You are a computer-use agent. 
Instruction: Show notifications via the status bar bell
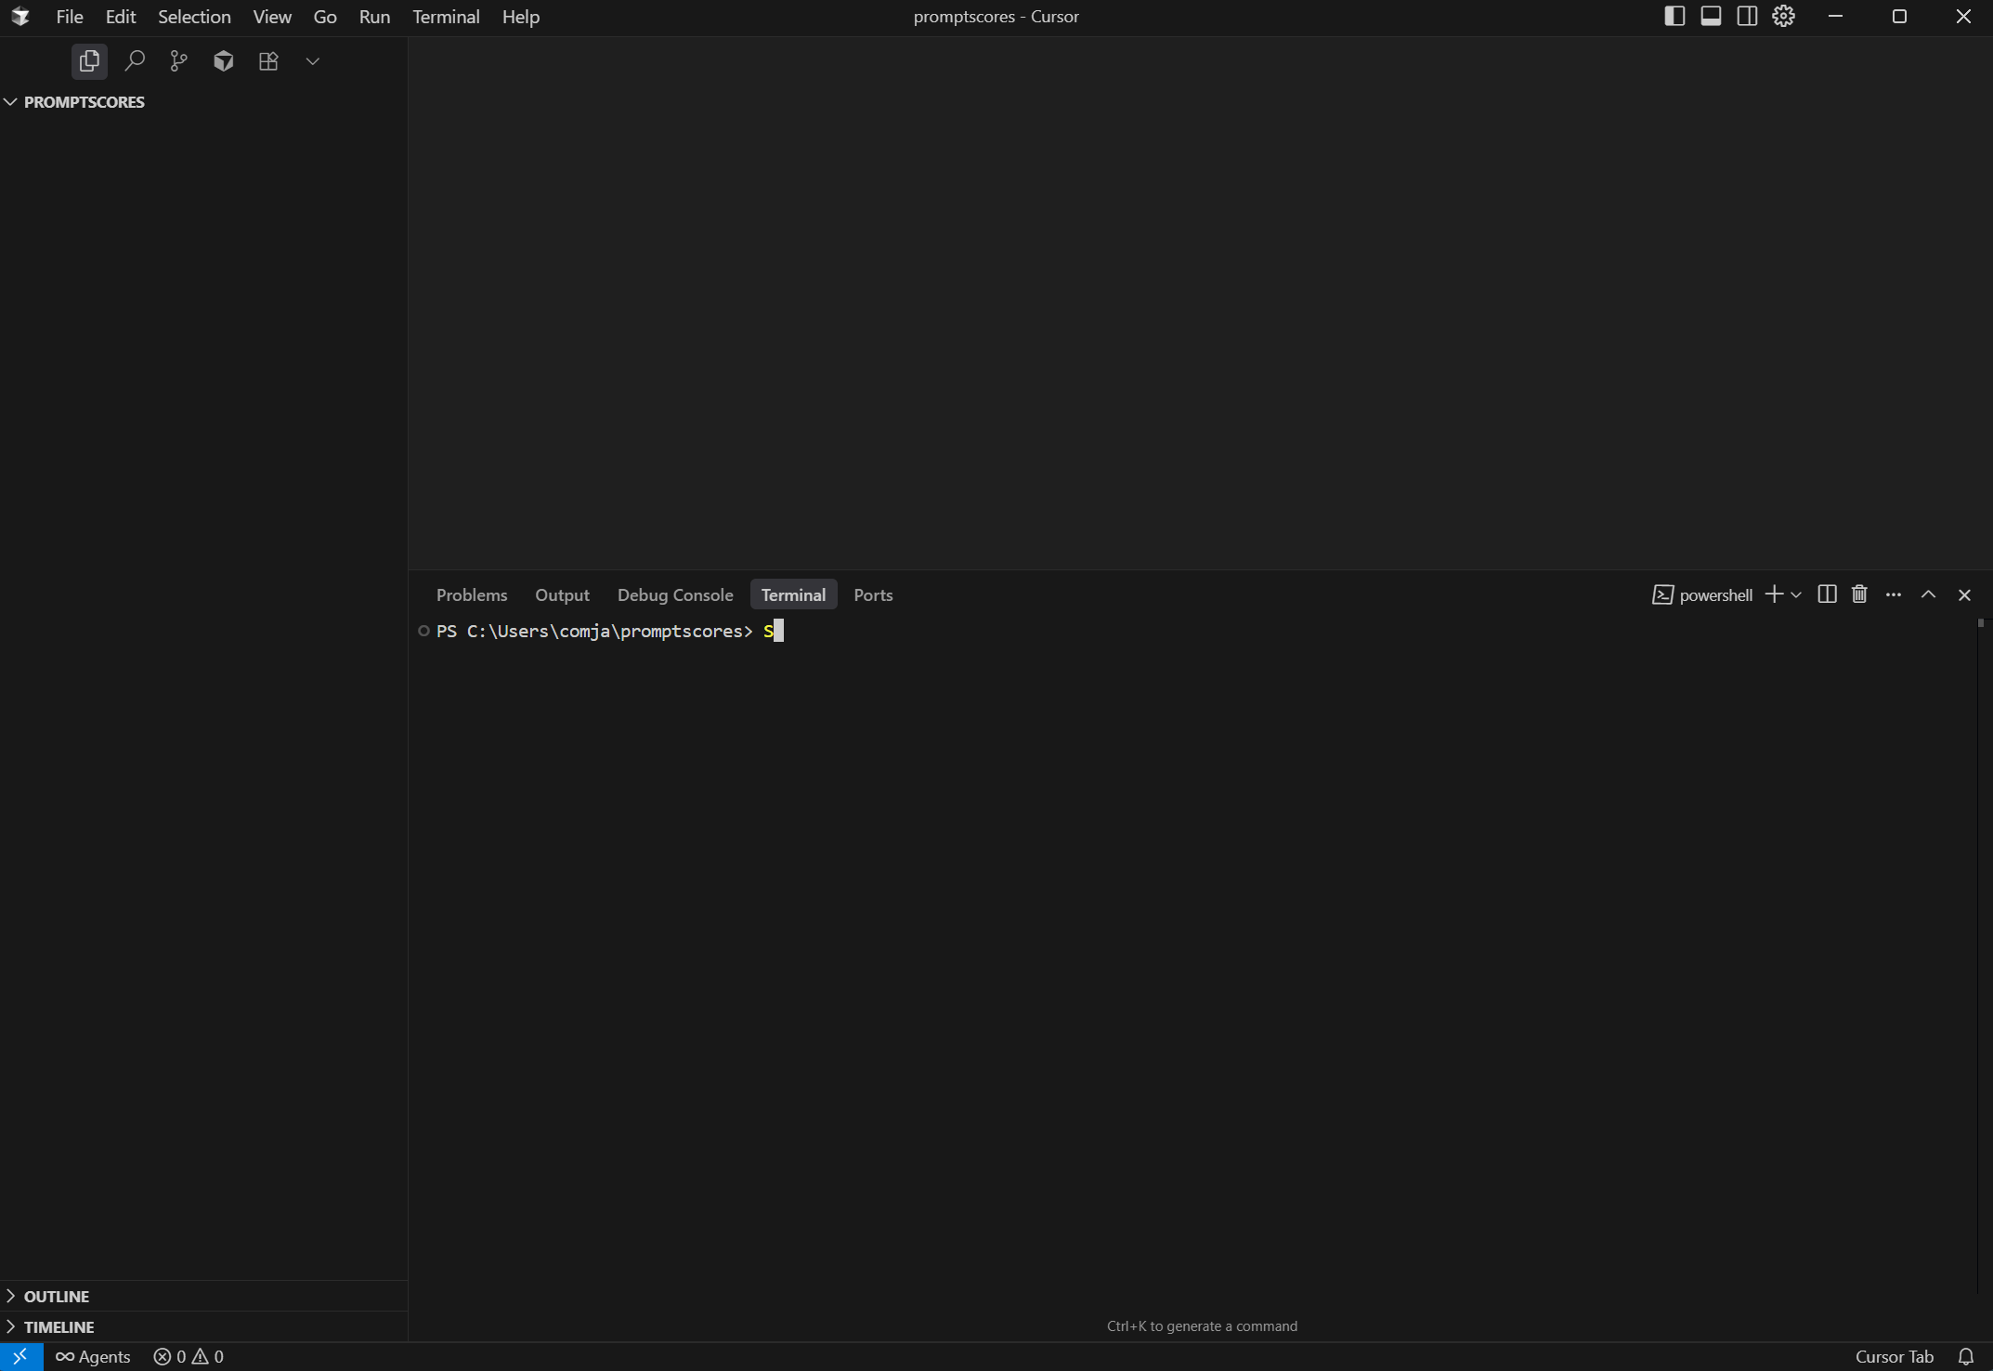pyautogui.click(x=1966, y=1356)
